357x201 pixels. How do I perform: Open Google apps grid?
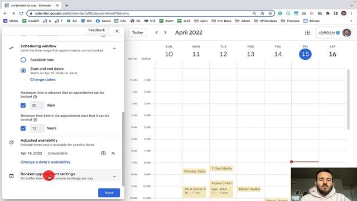(x=307, y=32)
